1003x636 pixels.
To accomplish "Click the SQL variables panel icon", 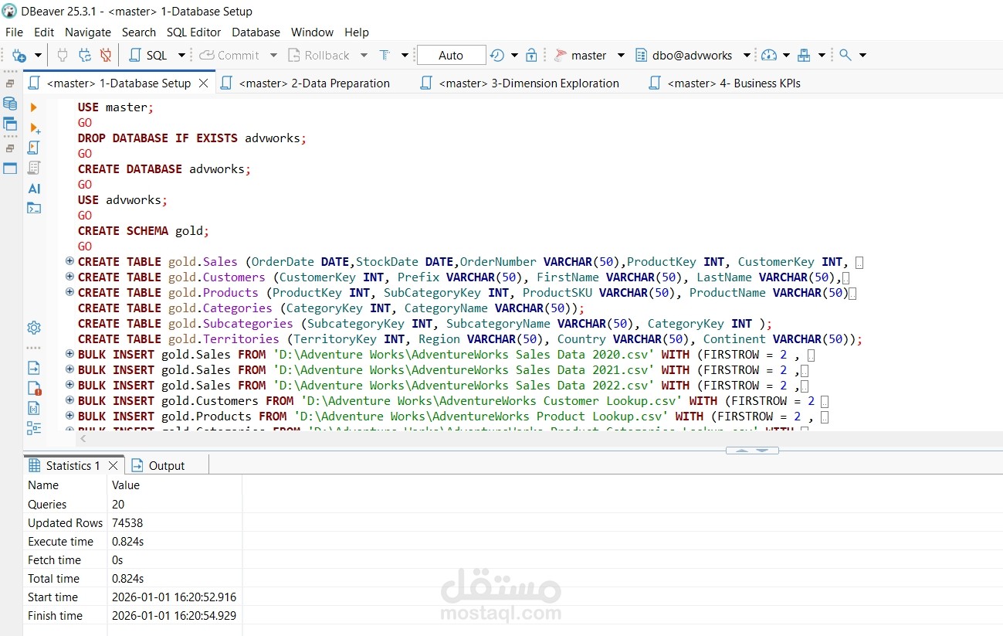I will (33, 408).
